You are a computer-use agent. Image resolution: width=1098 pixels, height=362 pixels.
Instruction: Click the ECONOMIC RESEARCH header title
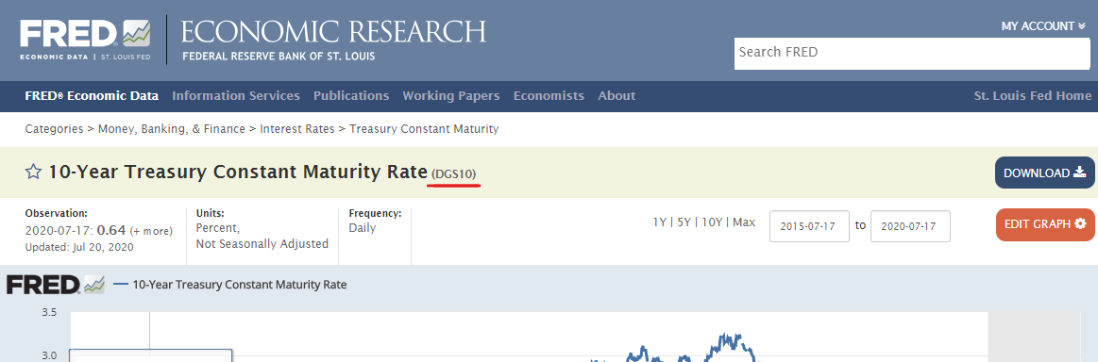pyautogui.click(x=333, y=32)
